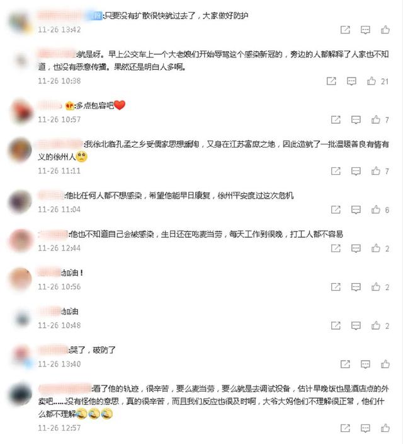Reply to the 徐州人 comment at 11:11
Image resolution: width=403 pixels, height=444 pixels.
point(356,172)
